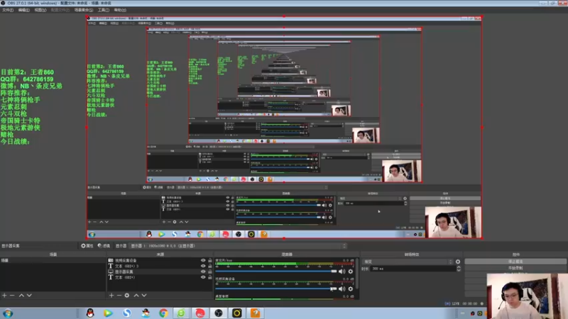Increase transition duration with the up stepper

pyautogui.click(x=459, y=267)
